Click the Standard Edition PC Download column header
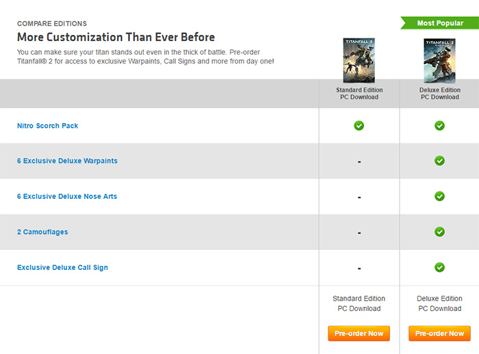 [x=359, y=94]
